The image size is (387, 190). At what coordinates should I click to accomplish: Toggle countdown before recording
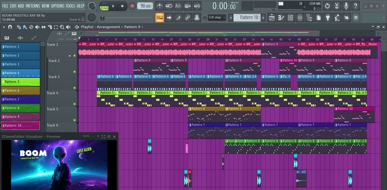(178, 6)
